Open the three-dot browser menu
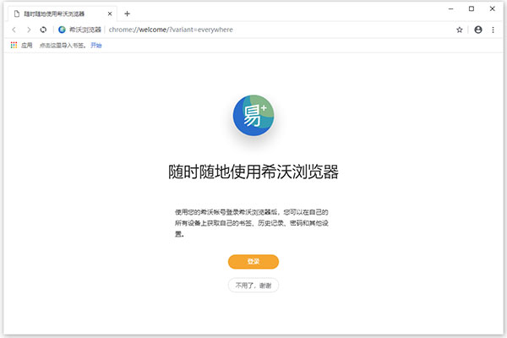This screenshot has height=338, width=507. coord(493,30)
